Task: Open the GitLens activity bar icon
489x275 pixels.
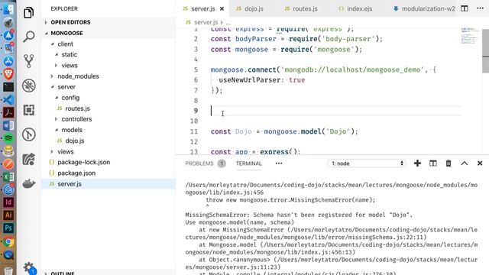Action: [29, 134]
